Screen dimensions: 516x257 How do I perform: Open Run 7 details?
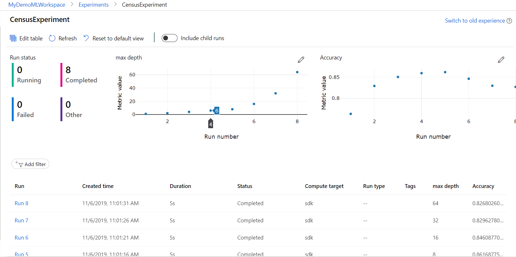21,220
